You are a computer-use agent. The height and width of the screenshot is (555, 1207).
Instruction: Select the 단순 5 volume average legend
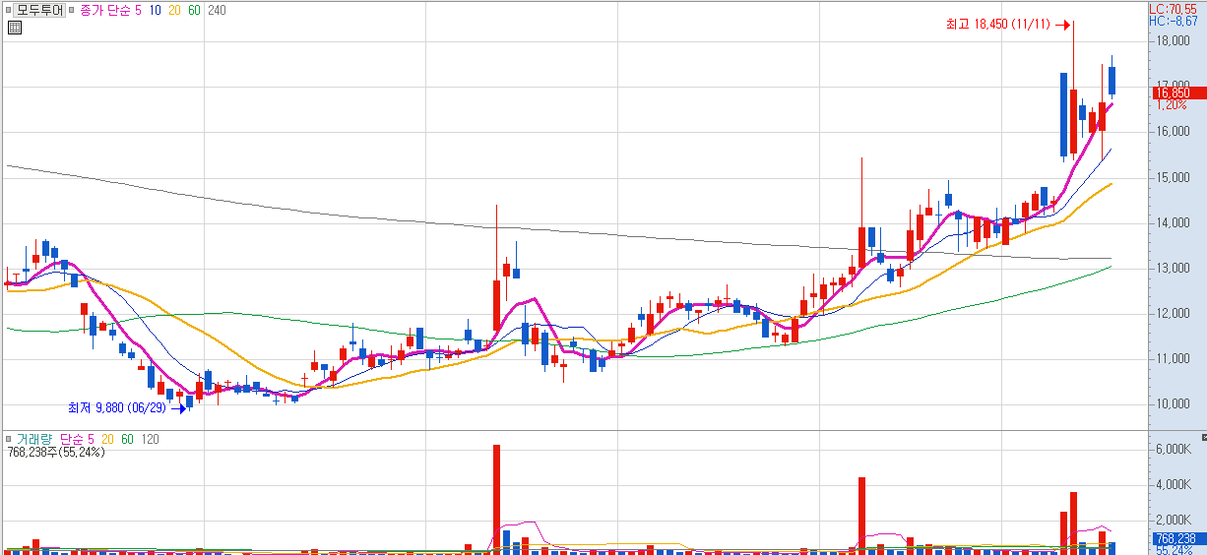(x=77, y=439)
